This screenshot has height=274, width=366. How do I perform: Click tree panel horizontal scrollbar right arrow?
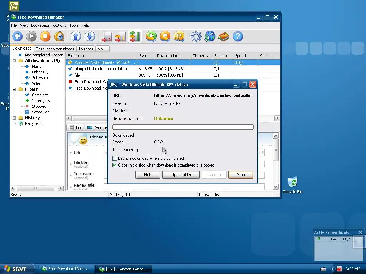click(x=61, y=188)
